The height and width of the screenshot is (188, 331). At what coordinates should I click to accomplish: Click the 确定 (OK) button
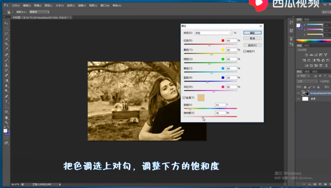coord(252,33)
